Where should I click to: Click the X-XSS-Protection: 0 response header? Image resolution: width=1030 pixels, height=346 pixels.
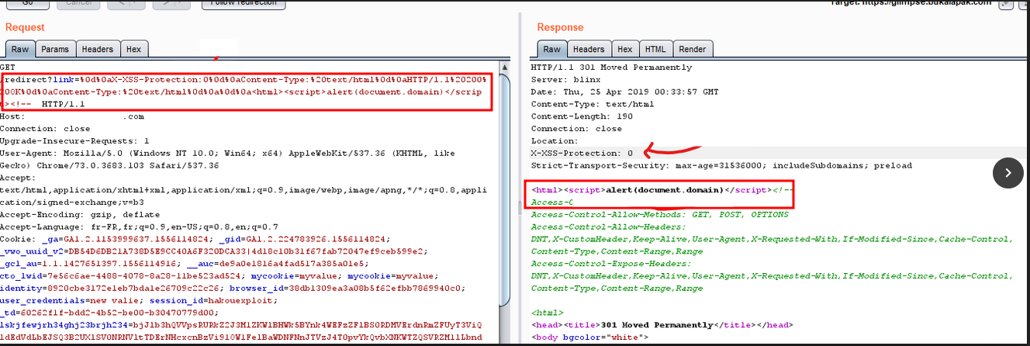[x=582, y=154]
